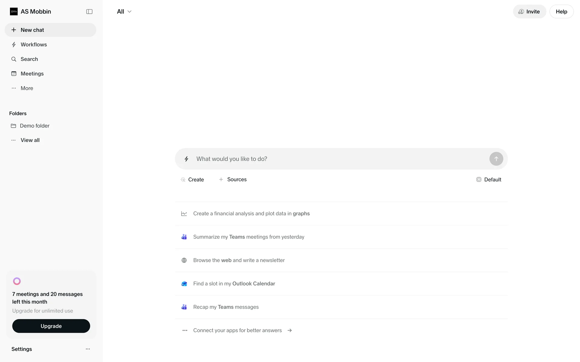Open Settings three-dot menu
Screen dimensions: 580x362
pyautogui.click(x=88, y=349)
